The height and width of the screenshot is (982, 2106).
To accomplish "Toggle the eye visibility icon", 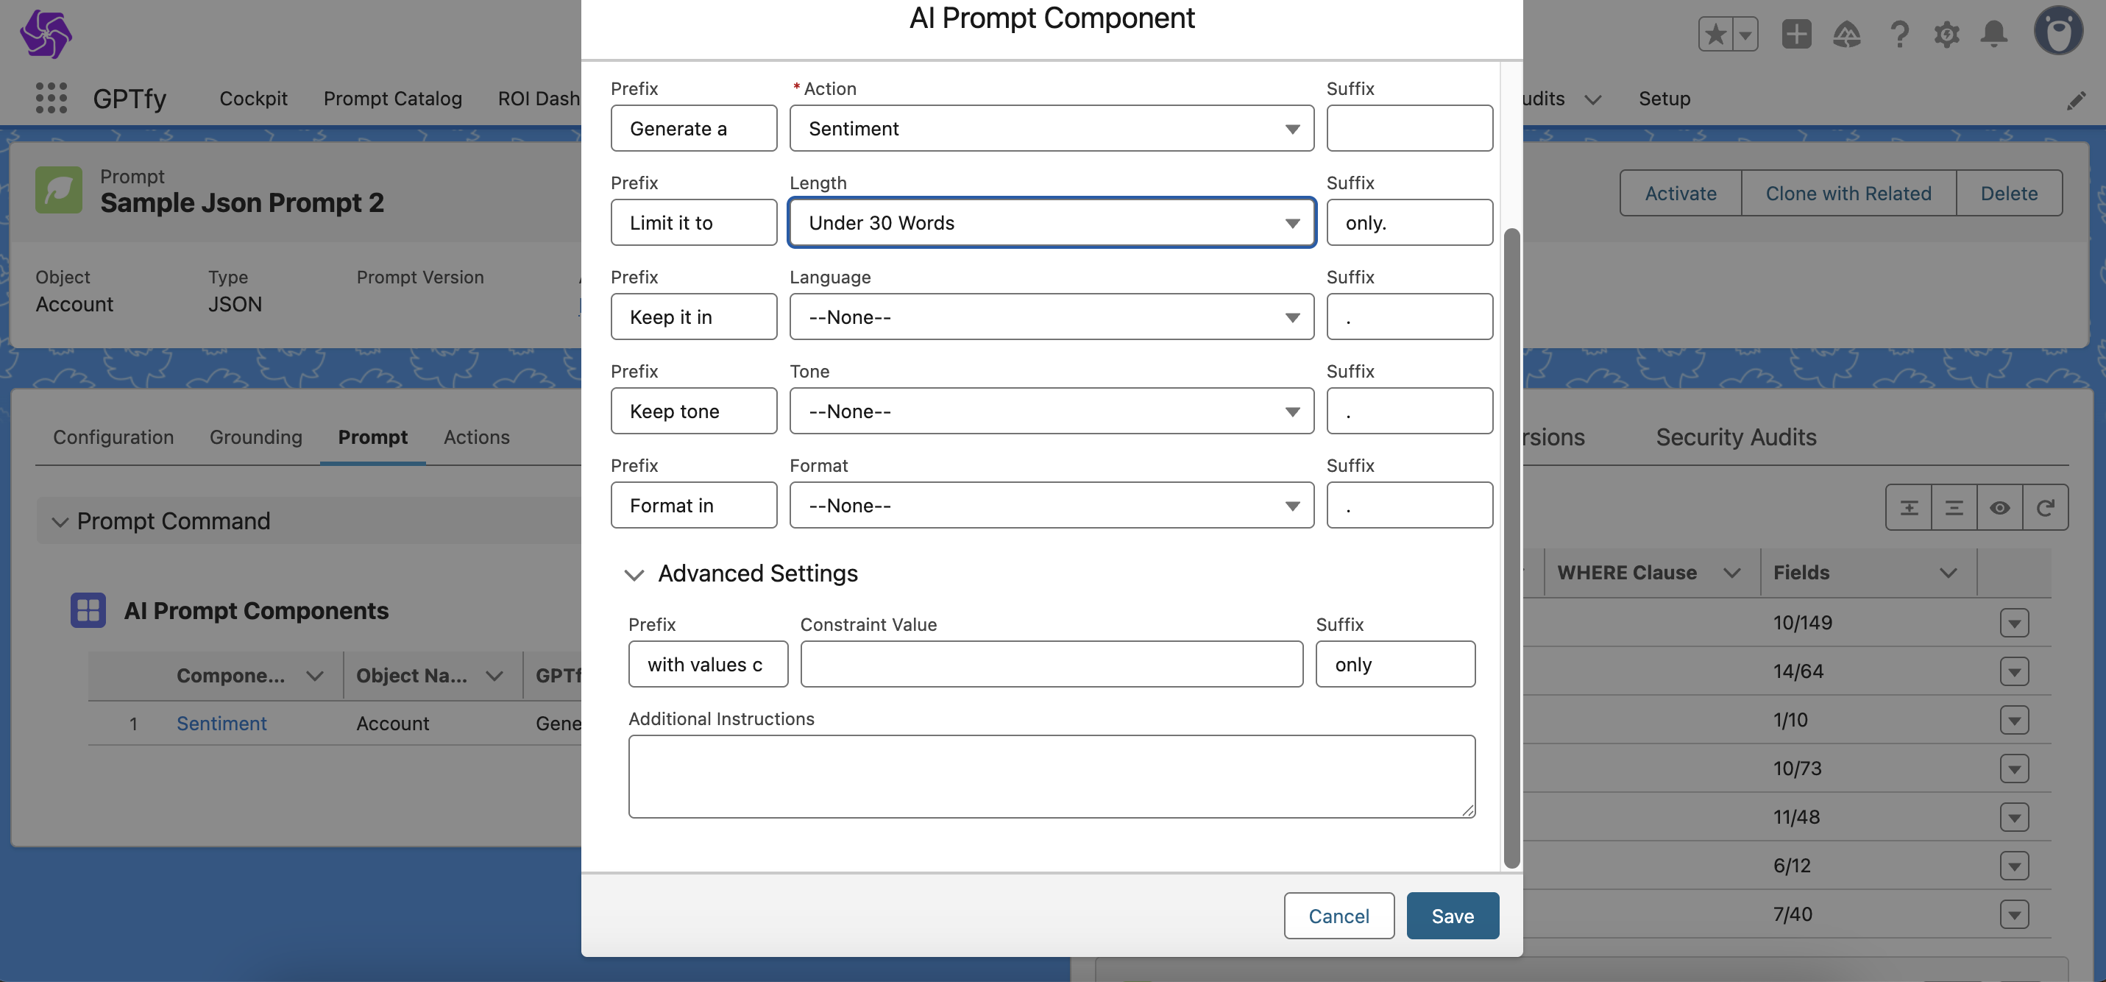I will [2000, 508].
